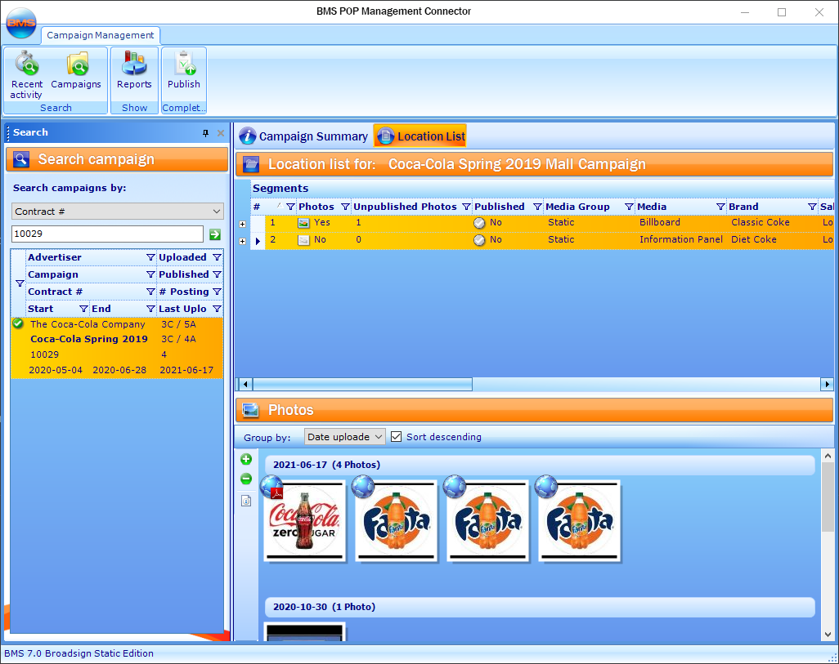
Task: Pin the Search panel
Action: [x=205, y=133]
